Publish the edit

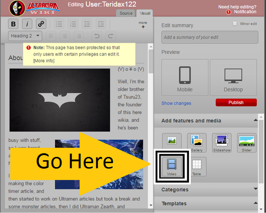pyautogui.click(x=236, y=102)
